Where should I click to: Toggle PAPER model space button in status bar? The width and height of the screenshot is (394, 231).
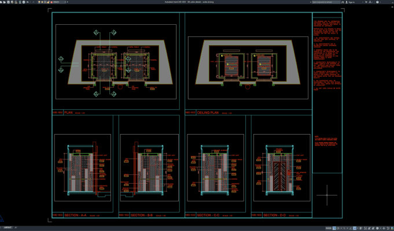coord(329,228)
